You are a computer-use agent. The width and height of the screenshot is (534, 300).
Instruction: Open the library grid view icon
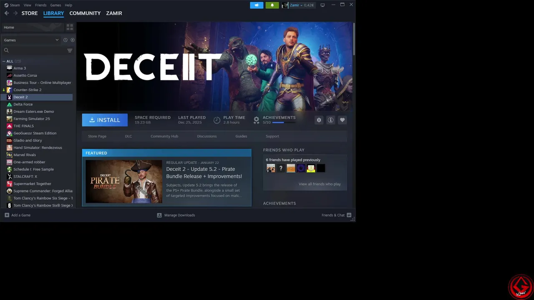click(70, 27)
